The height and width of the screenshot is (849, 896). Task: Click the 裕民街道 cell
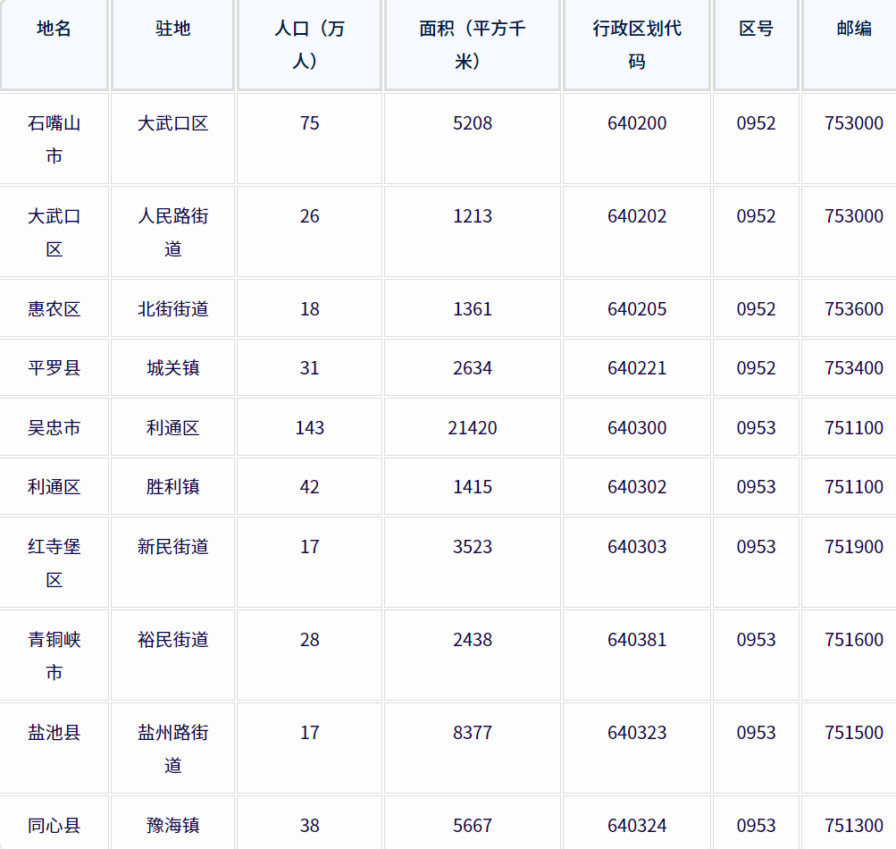(x=172, y=655)
